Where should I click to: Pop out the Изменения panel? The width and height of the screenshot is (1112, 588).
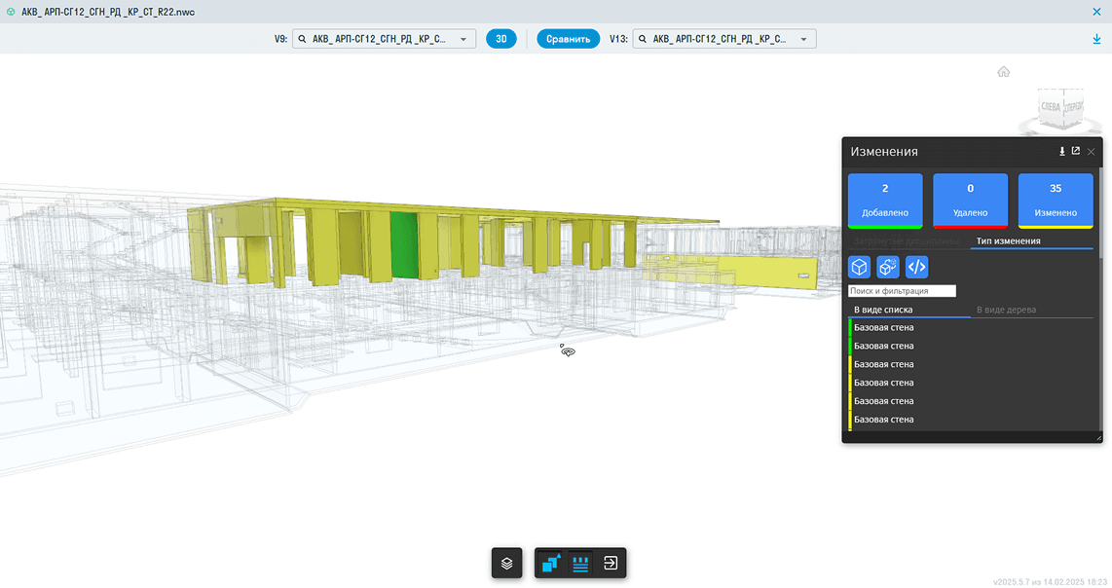click(x=1076, y=152)
